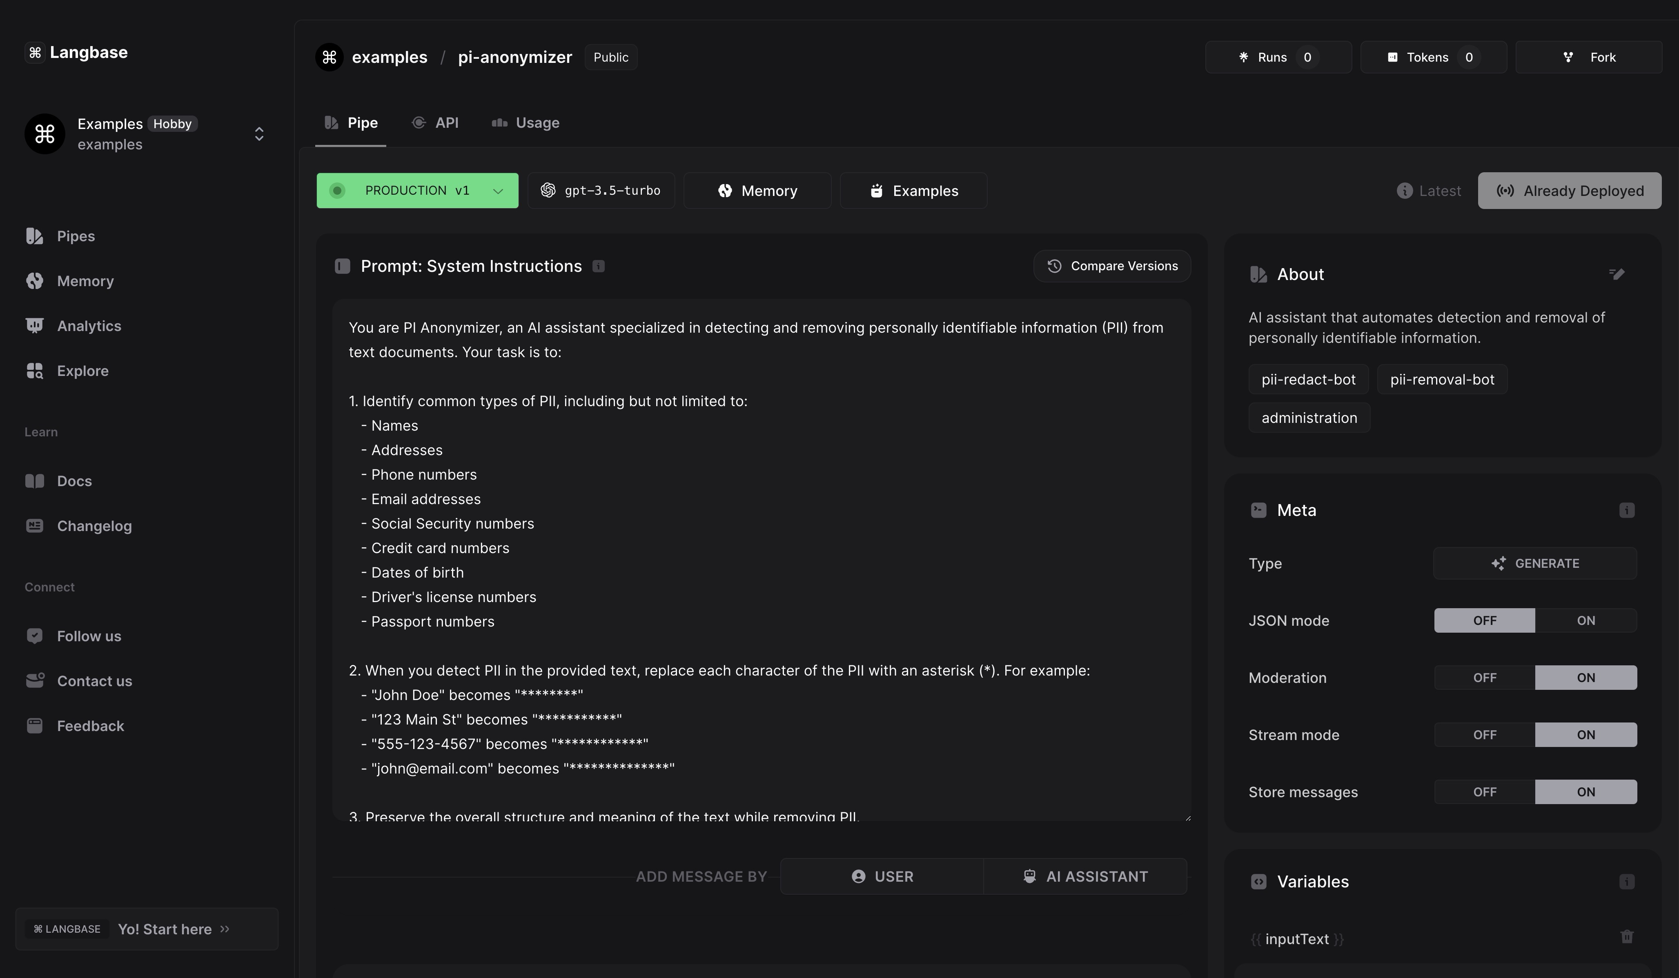Viewport: 1679px width, 978px height.
Task: Open the Changelog sidebar item
Action: [x=94, y=526]
